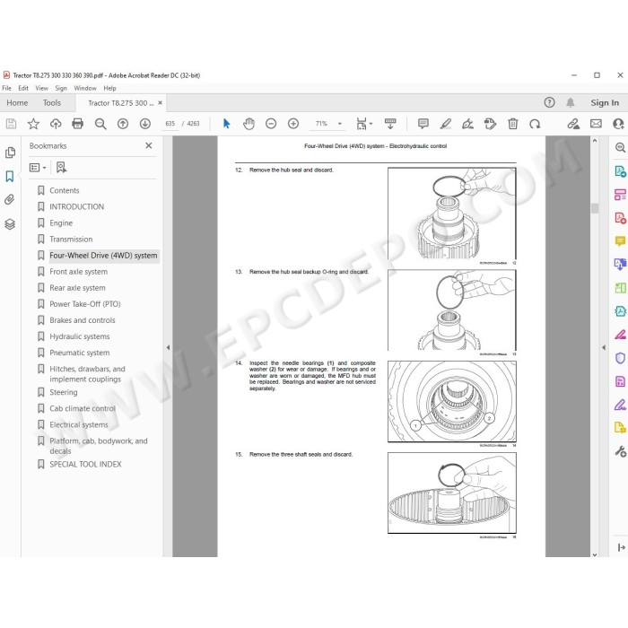Jump to the INTRODUCTION bookmark
628x628 pixels.
[x=77, y=206]
